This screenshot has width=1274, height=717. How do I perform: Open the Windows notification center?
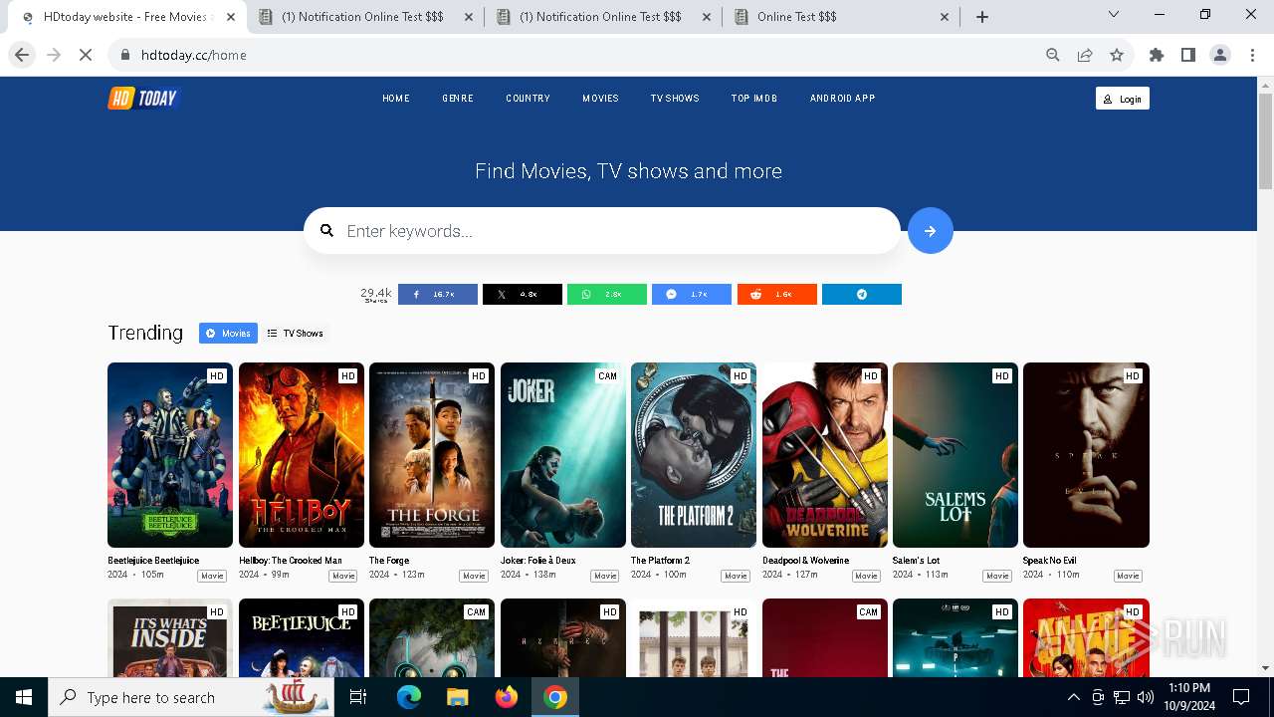(x=1241, y=697)
